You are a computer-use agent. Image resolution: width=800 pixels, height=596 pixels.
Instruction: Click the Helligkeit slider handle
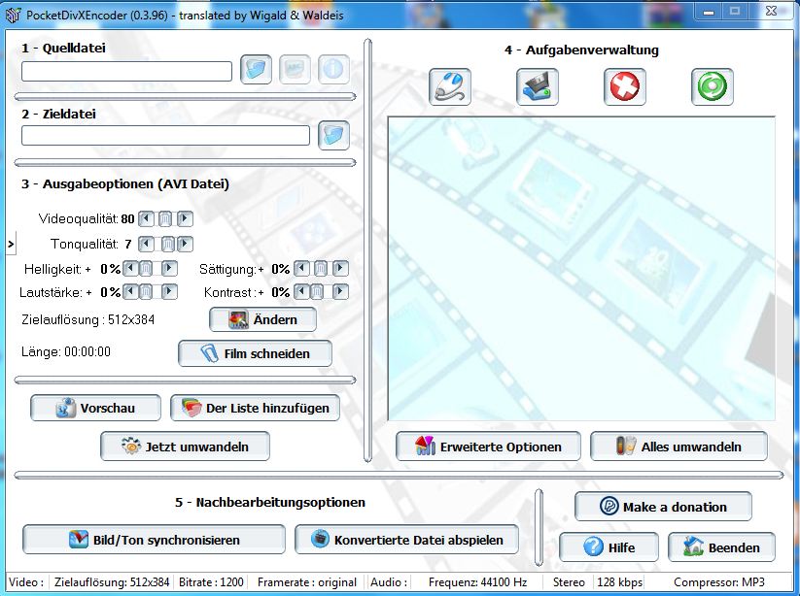point(146,268)
